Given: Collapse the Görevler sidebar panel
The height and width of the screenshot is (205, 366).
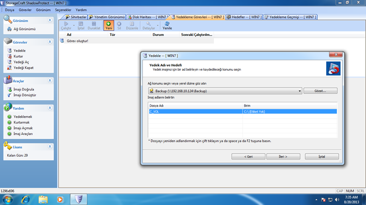Looking at the screenshot, I should (50, 42).
